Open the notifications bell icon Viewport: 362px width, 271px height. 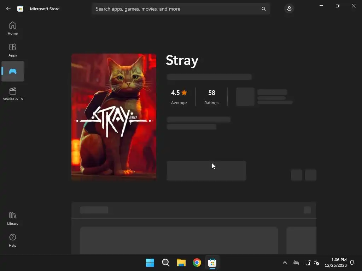click(352, 263)
